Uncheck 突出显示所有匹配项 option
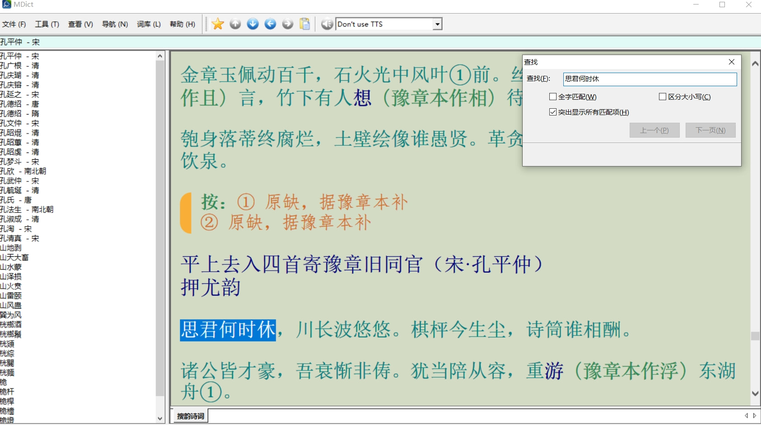Screen dimensions: 761x425 553,112
